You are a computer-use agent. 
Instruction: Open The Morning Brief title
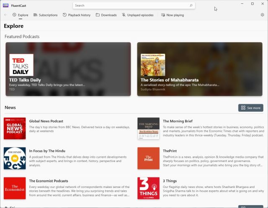tap(178, 121)
